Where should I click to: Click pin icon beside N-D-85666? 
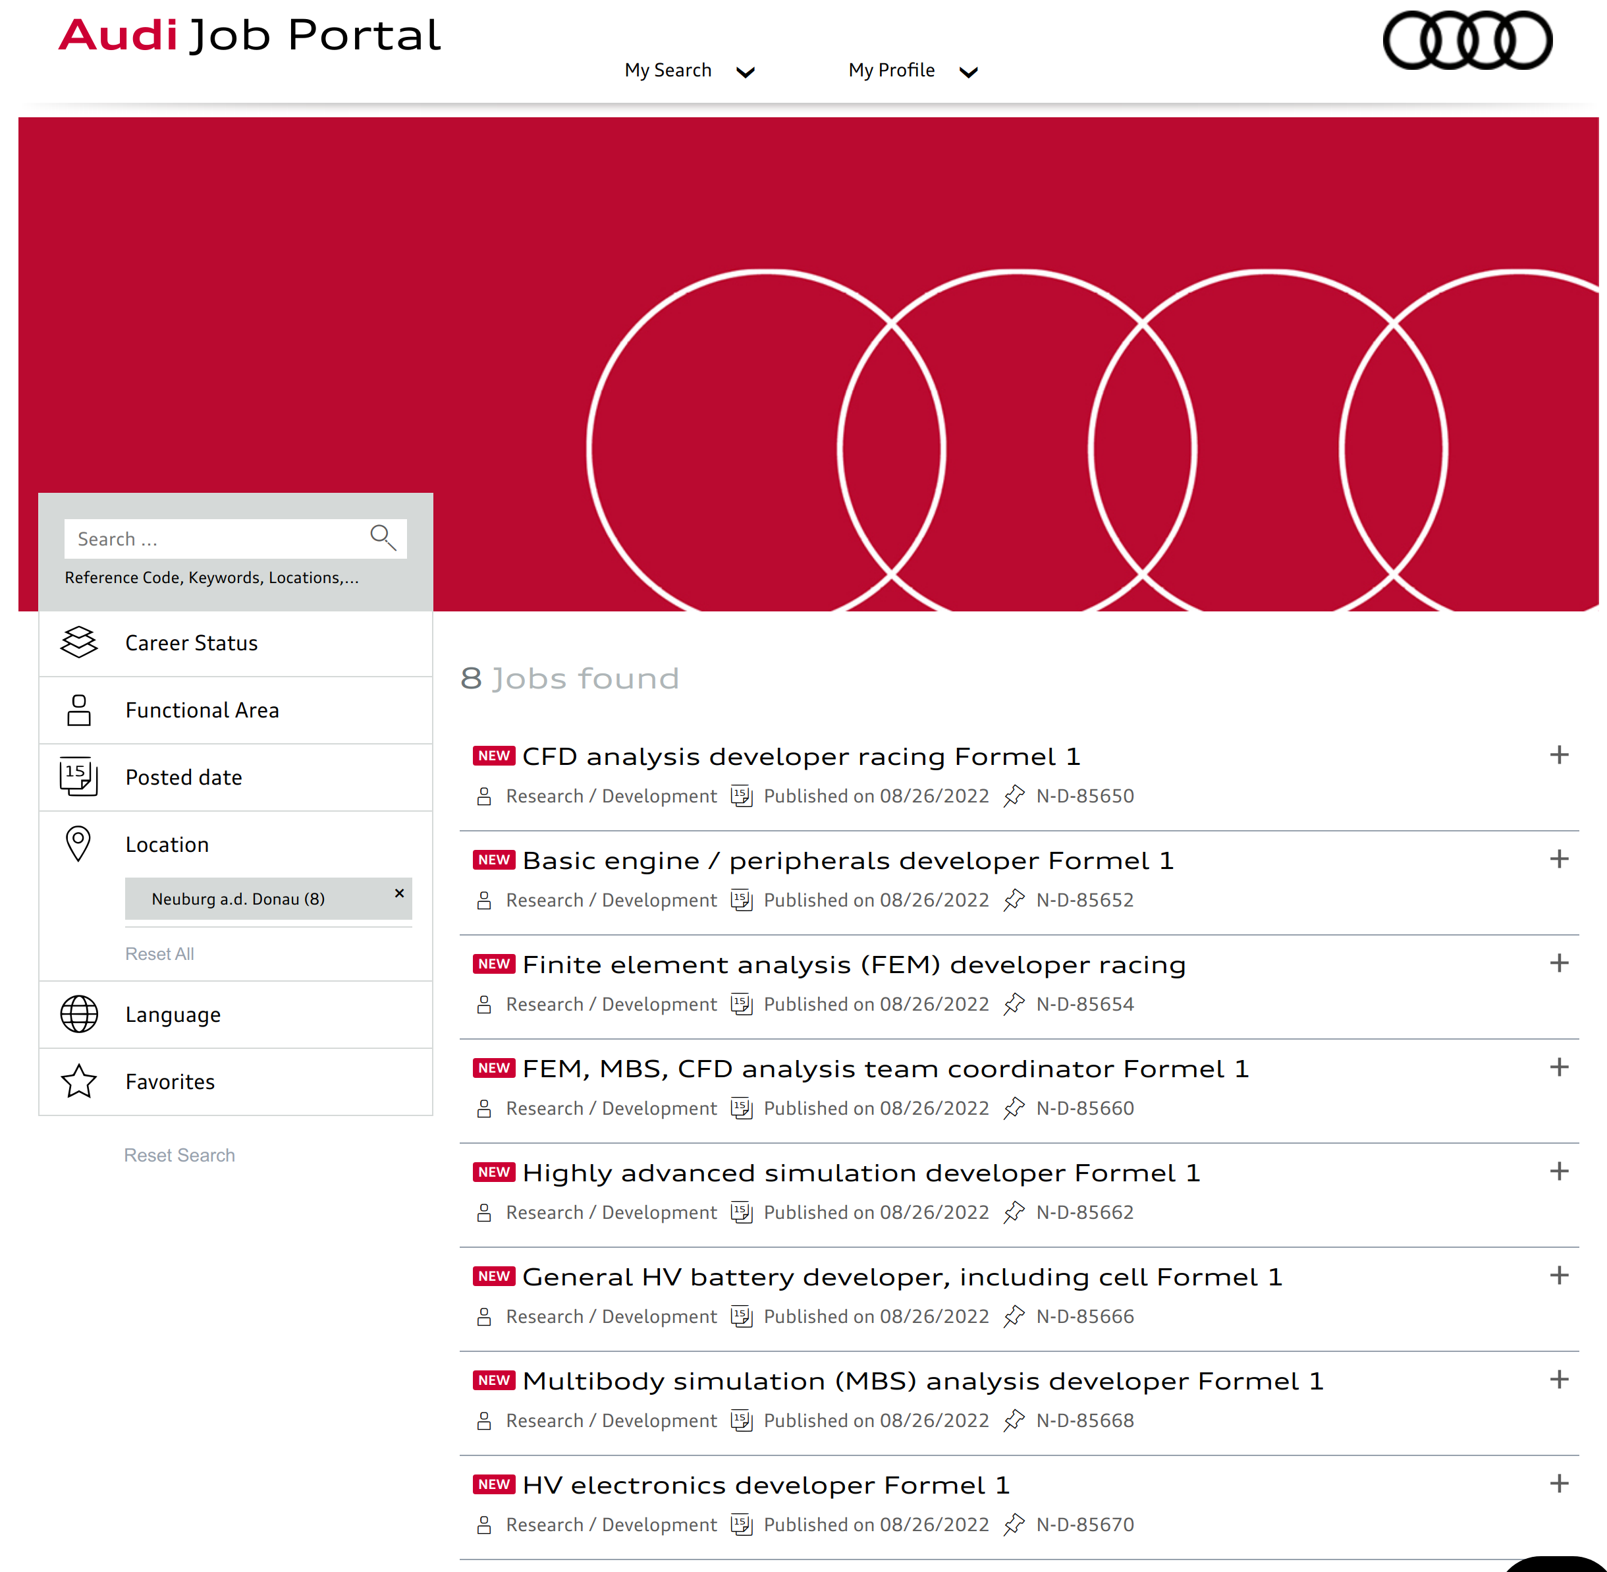click(1014, 1316)
